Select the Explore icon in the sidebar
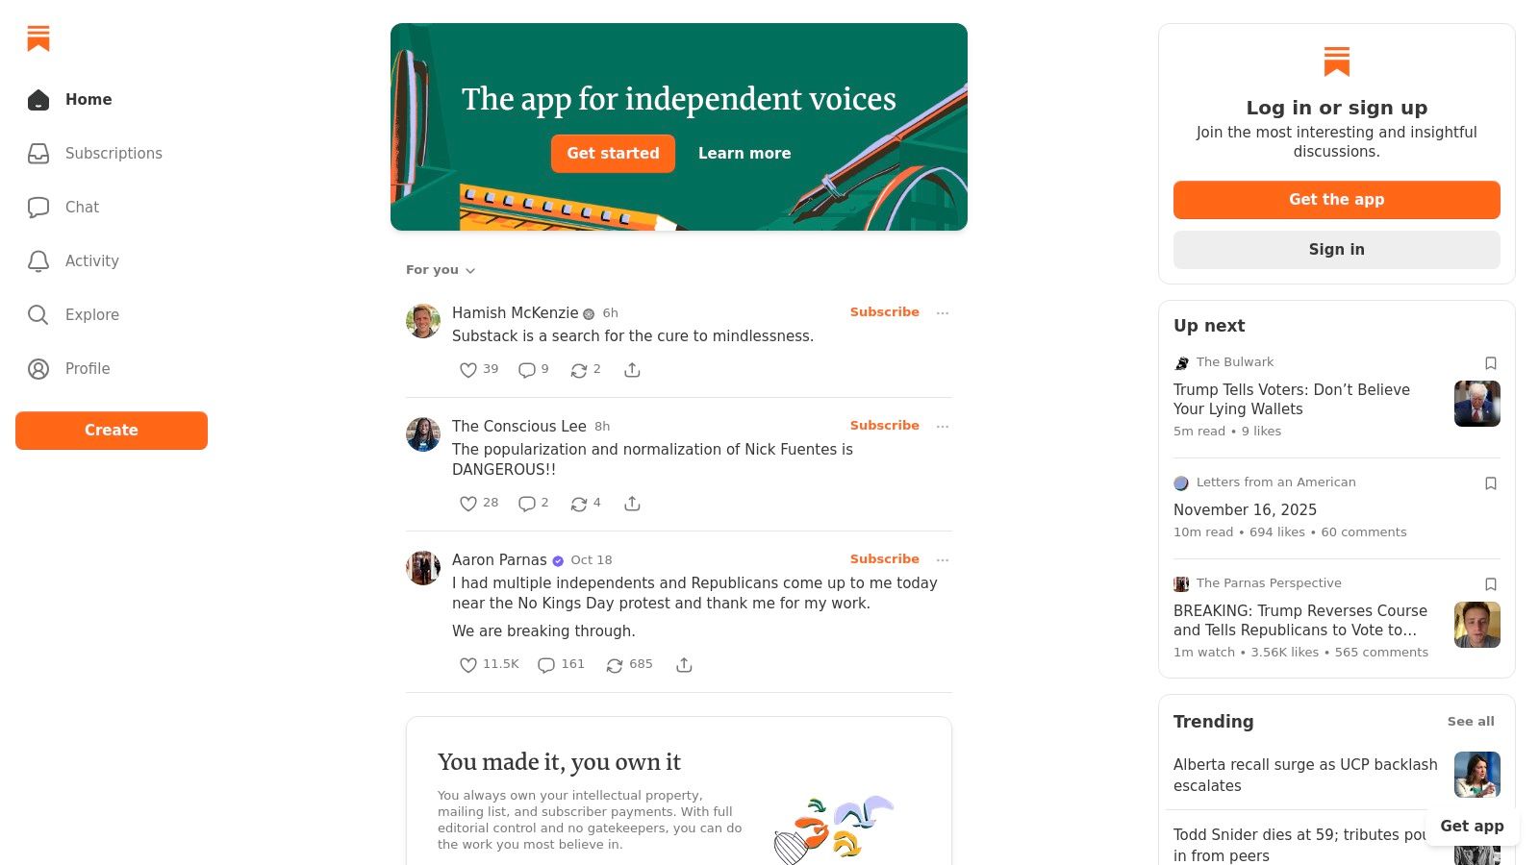 coord(38,314)
